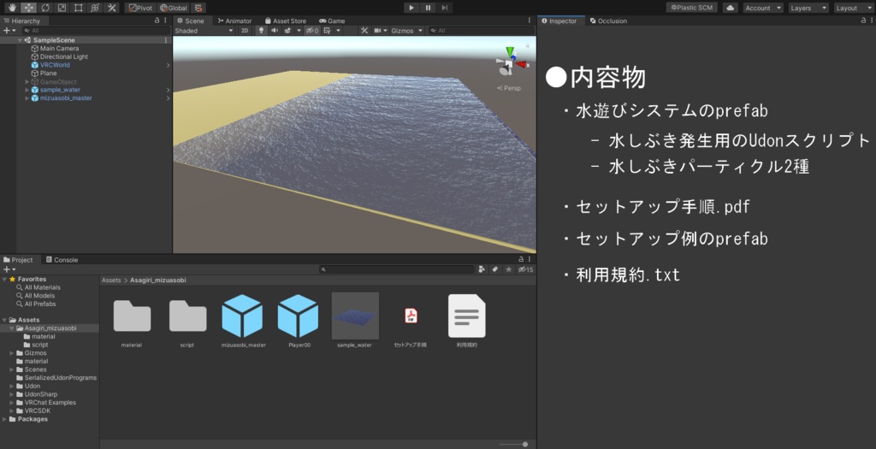
Task: Lock the Hierarchy panel
Action: tap(157, 21)
